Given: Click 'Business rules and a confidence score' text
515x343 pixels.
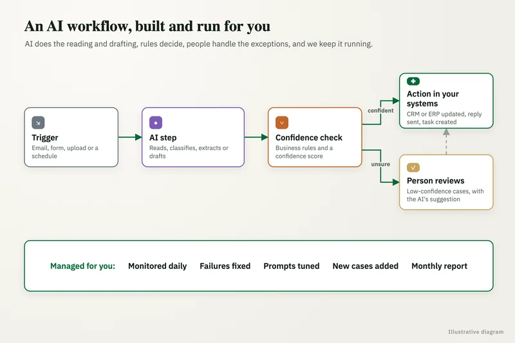Looking at the screenshot, I should [x=304, y=152].
